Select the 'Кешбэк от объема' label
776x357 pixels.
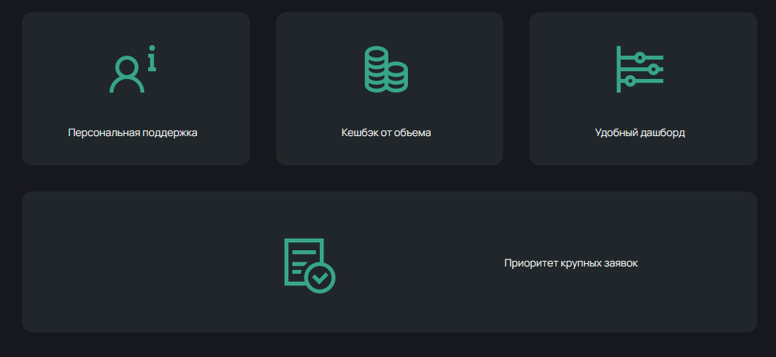386,133
